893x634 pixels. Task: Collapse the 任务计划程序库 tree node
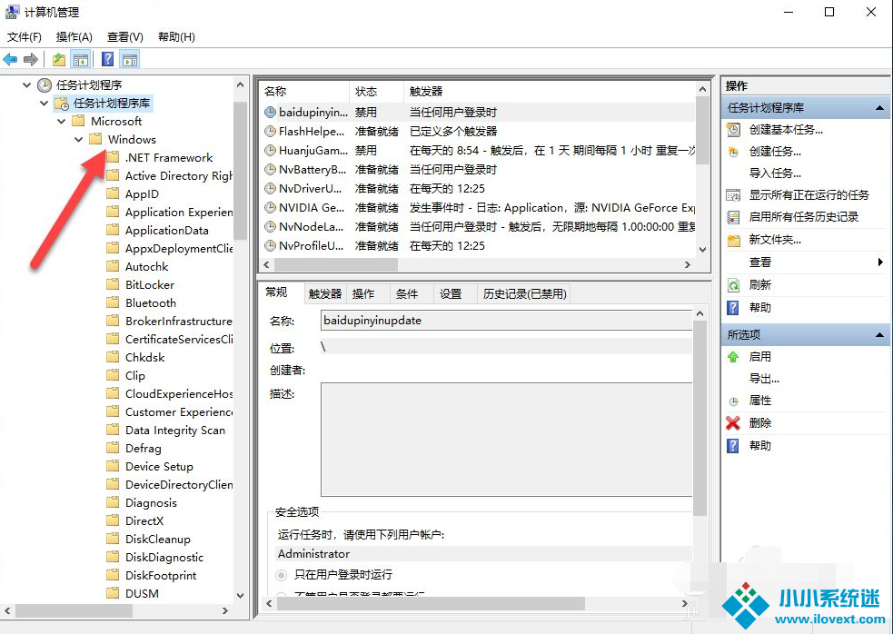[44, 104]
